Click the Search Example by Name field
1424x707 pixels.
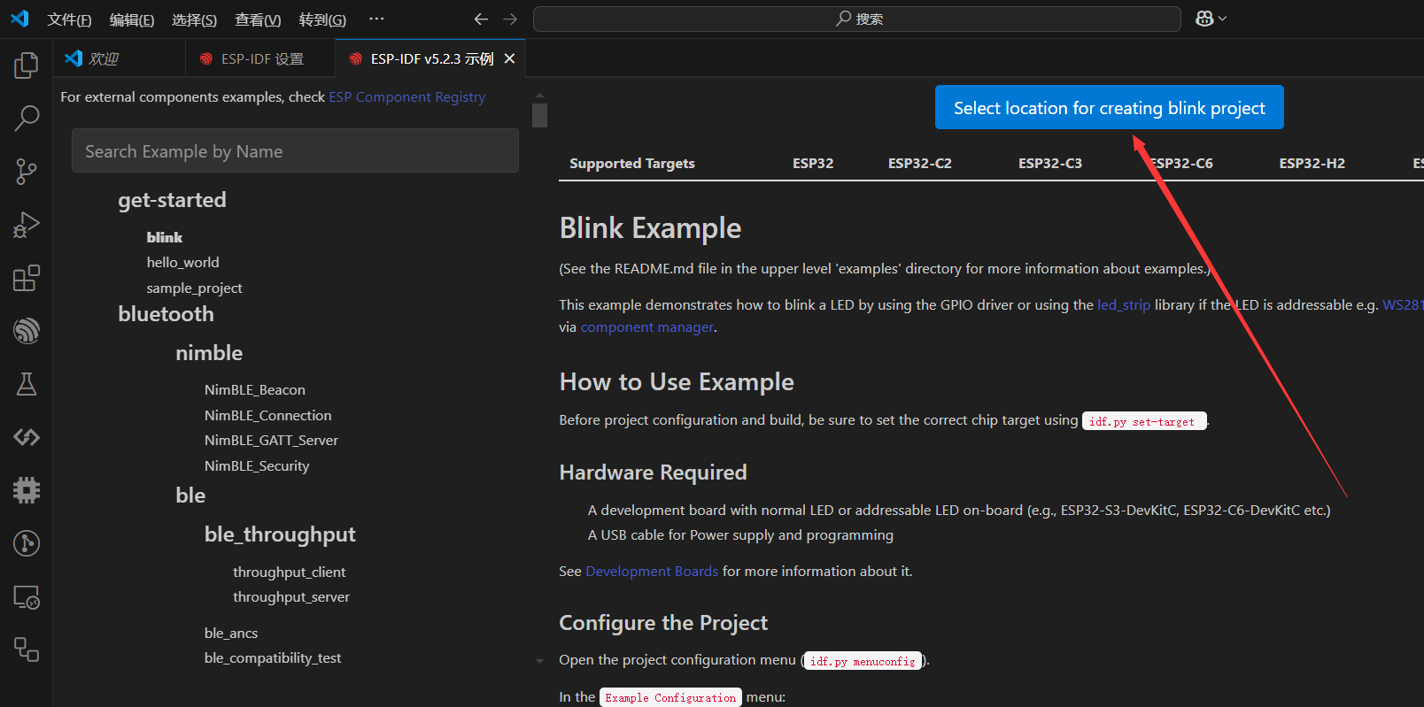295,151
